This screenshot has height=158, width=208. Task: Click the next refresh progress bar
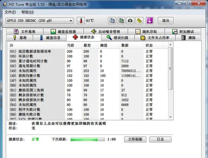(x=87, y=139)
